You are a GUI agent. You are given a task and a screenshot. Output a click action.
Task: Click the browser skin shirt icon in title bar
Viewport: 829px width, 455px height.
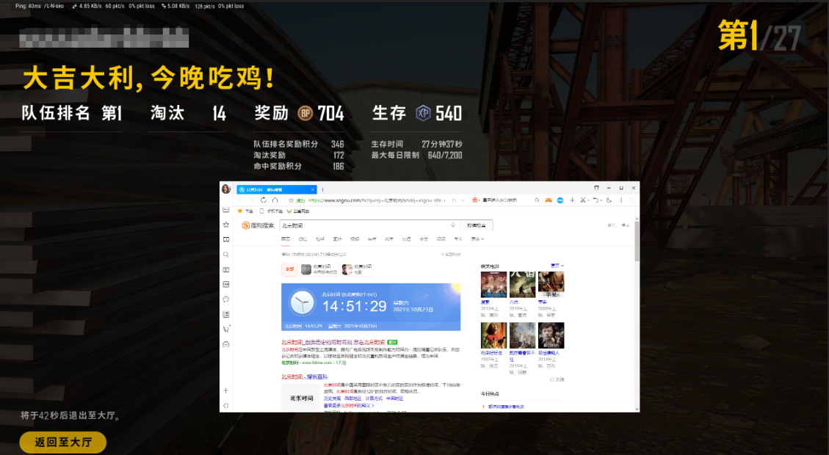pos(596,188)
